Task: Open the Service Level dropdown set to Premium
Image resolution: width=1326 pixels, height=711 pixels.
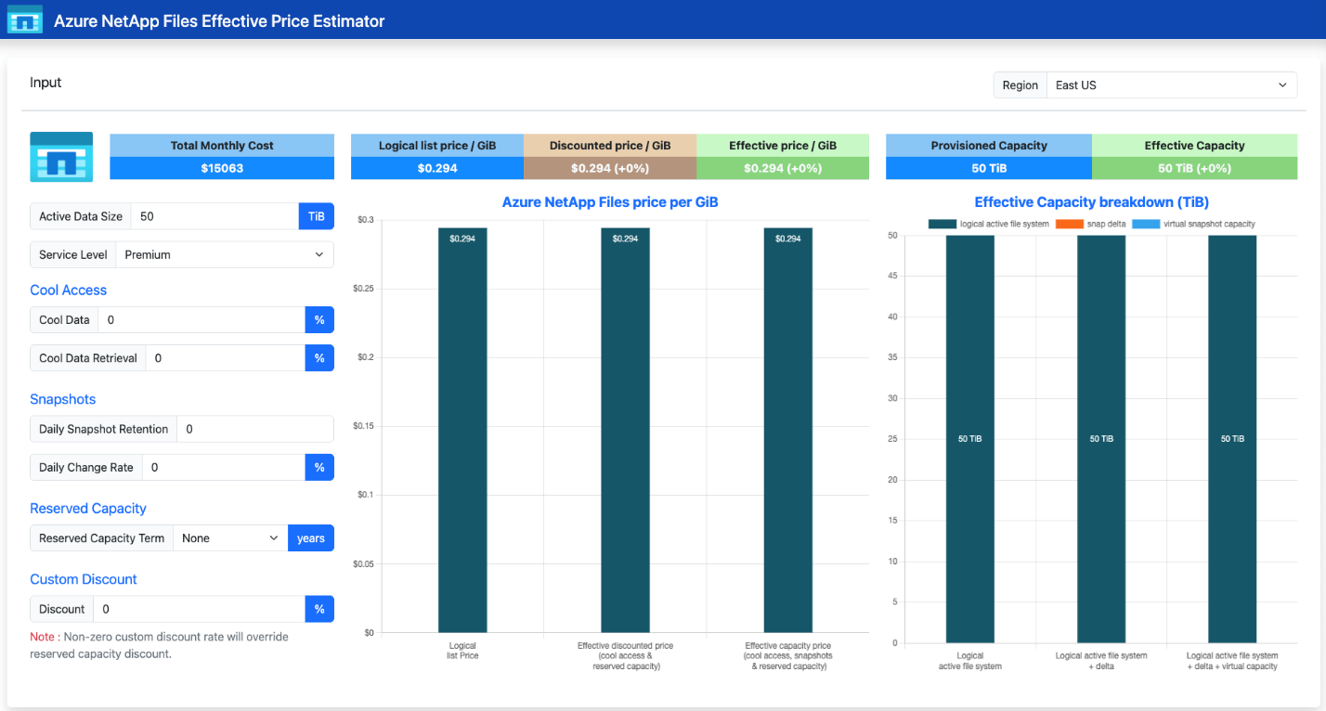Action: pos(225,254)
